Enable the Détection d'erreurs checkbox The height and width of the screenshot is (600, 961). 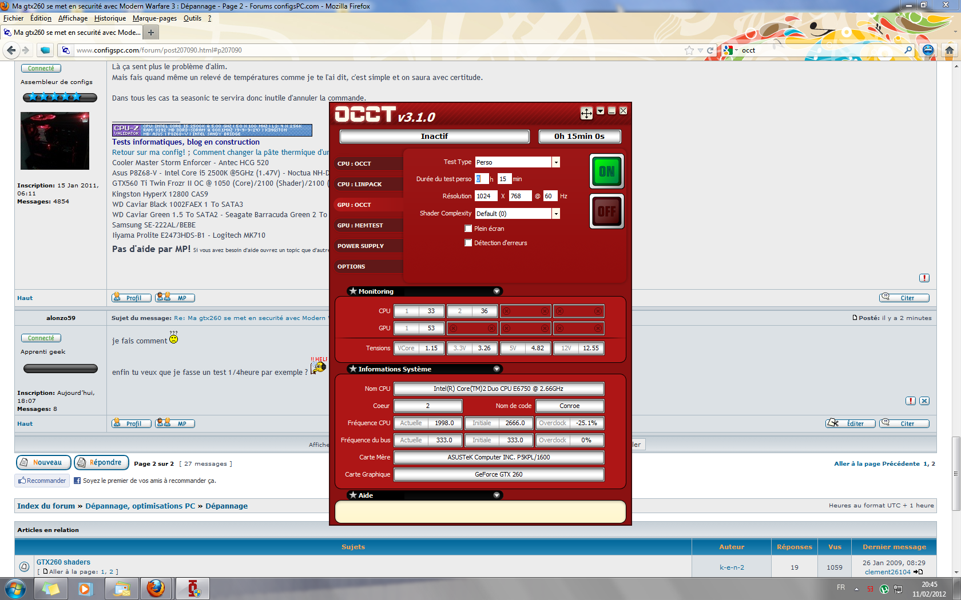click(468, 243)
